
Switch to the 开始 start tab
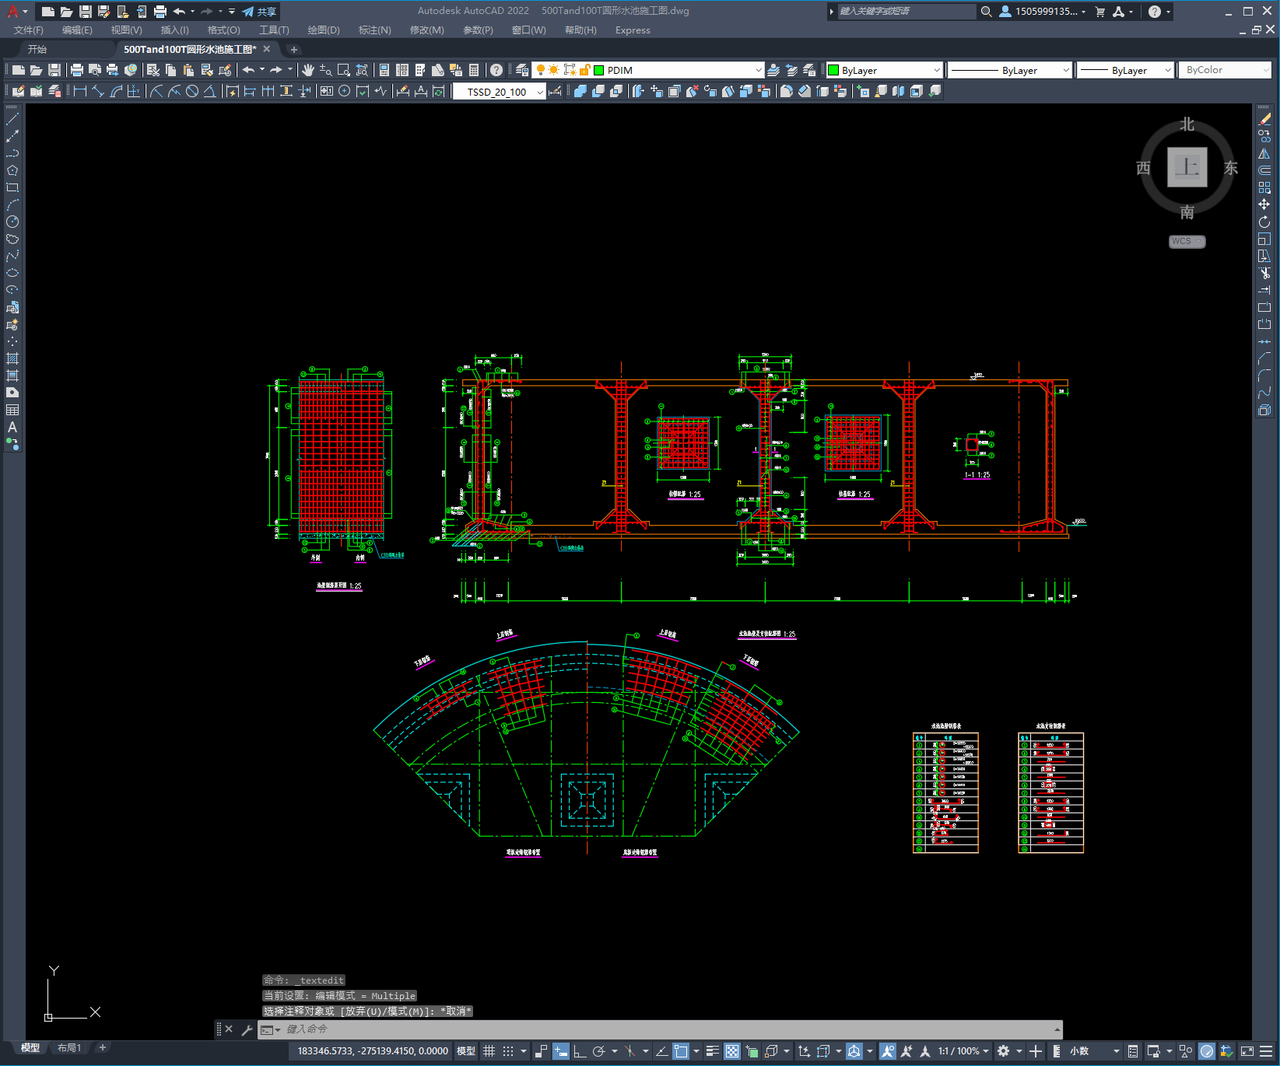pos(37,49)
